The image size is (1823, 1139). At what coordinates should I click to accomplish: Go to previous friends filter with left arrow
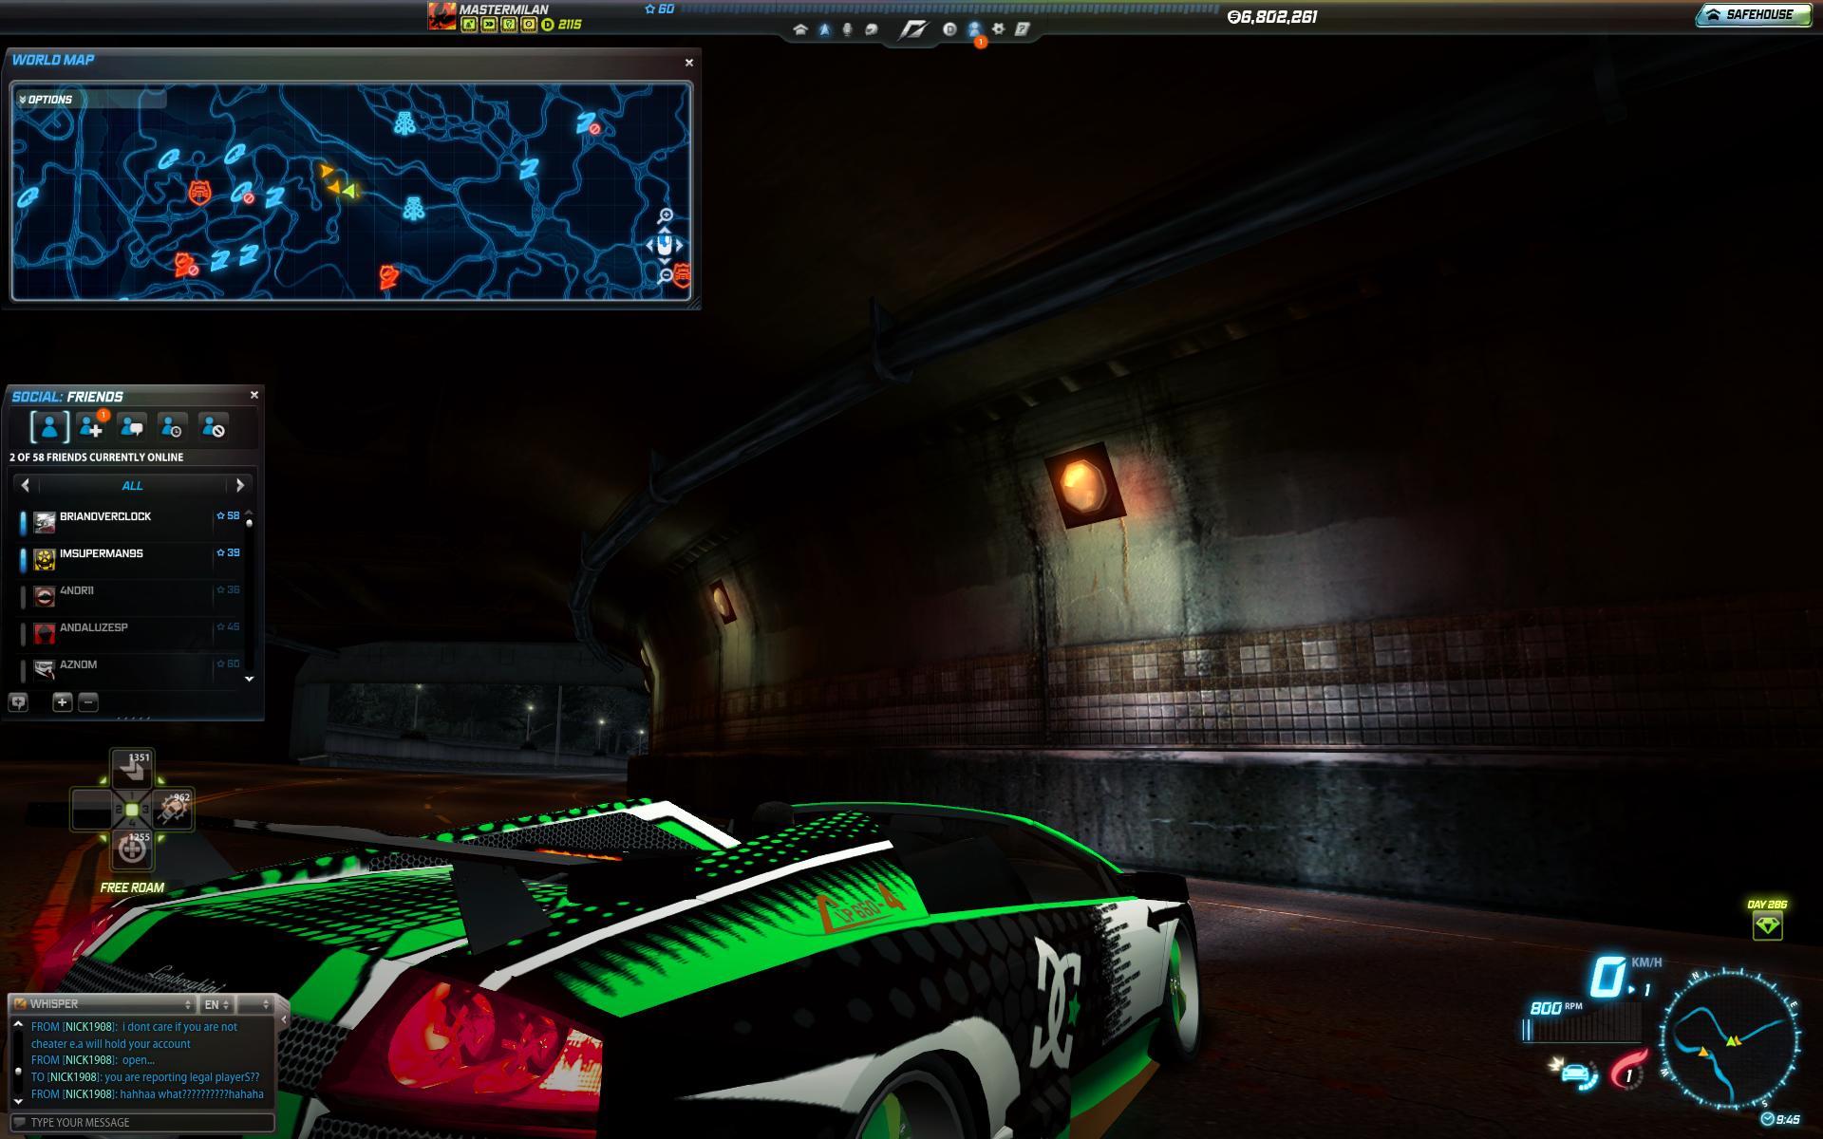point(26,485)
